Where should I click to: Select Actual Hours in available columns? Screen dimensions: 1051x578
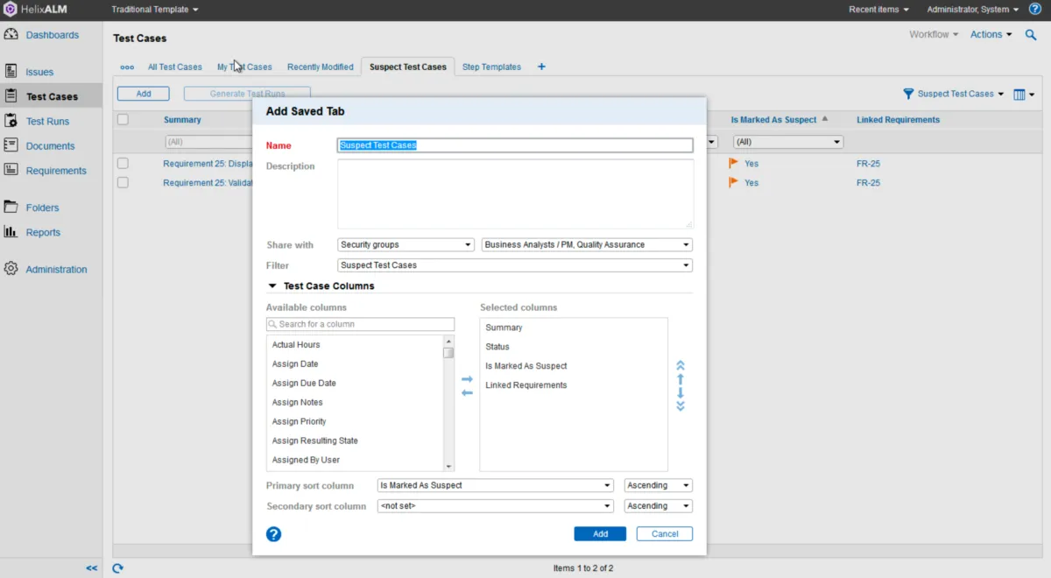(296, 345)
